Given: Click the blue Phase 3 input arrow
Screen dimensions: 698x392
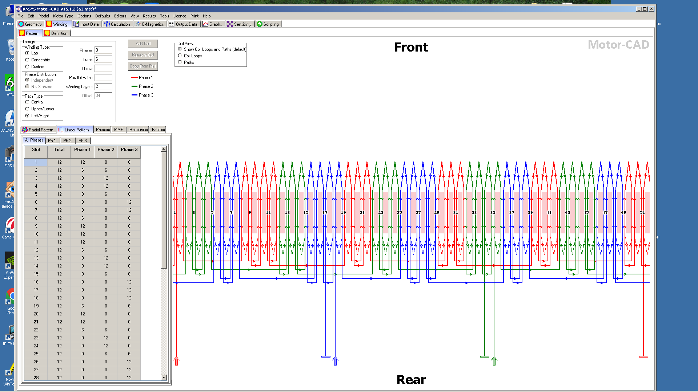Looking at the screenshot, I should click(335, 361).
